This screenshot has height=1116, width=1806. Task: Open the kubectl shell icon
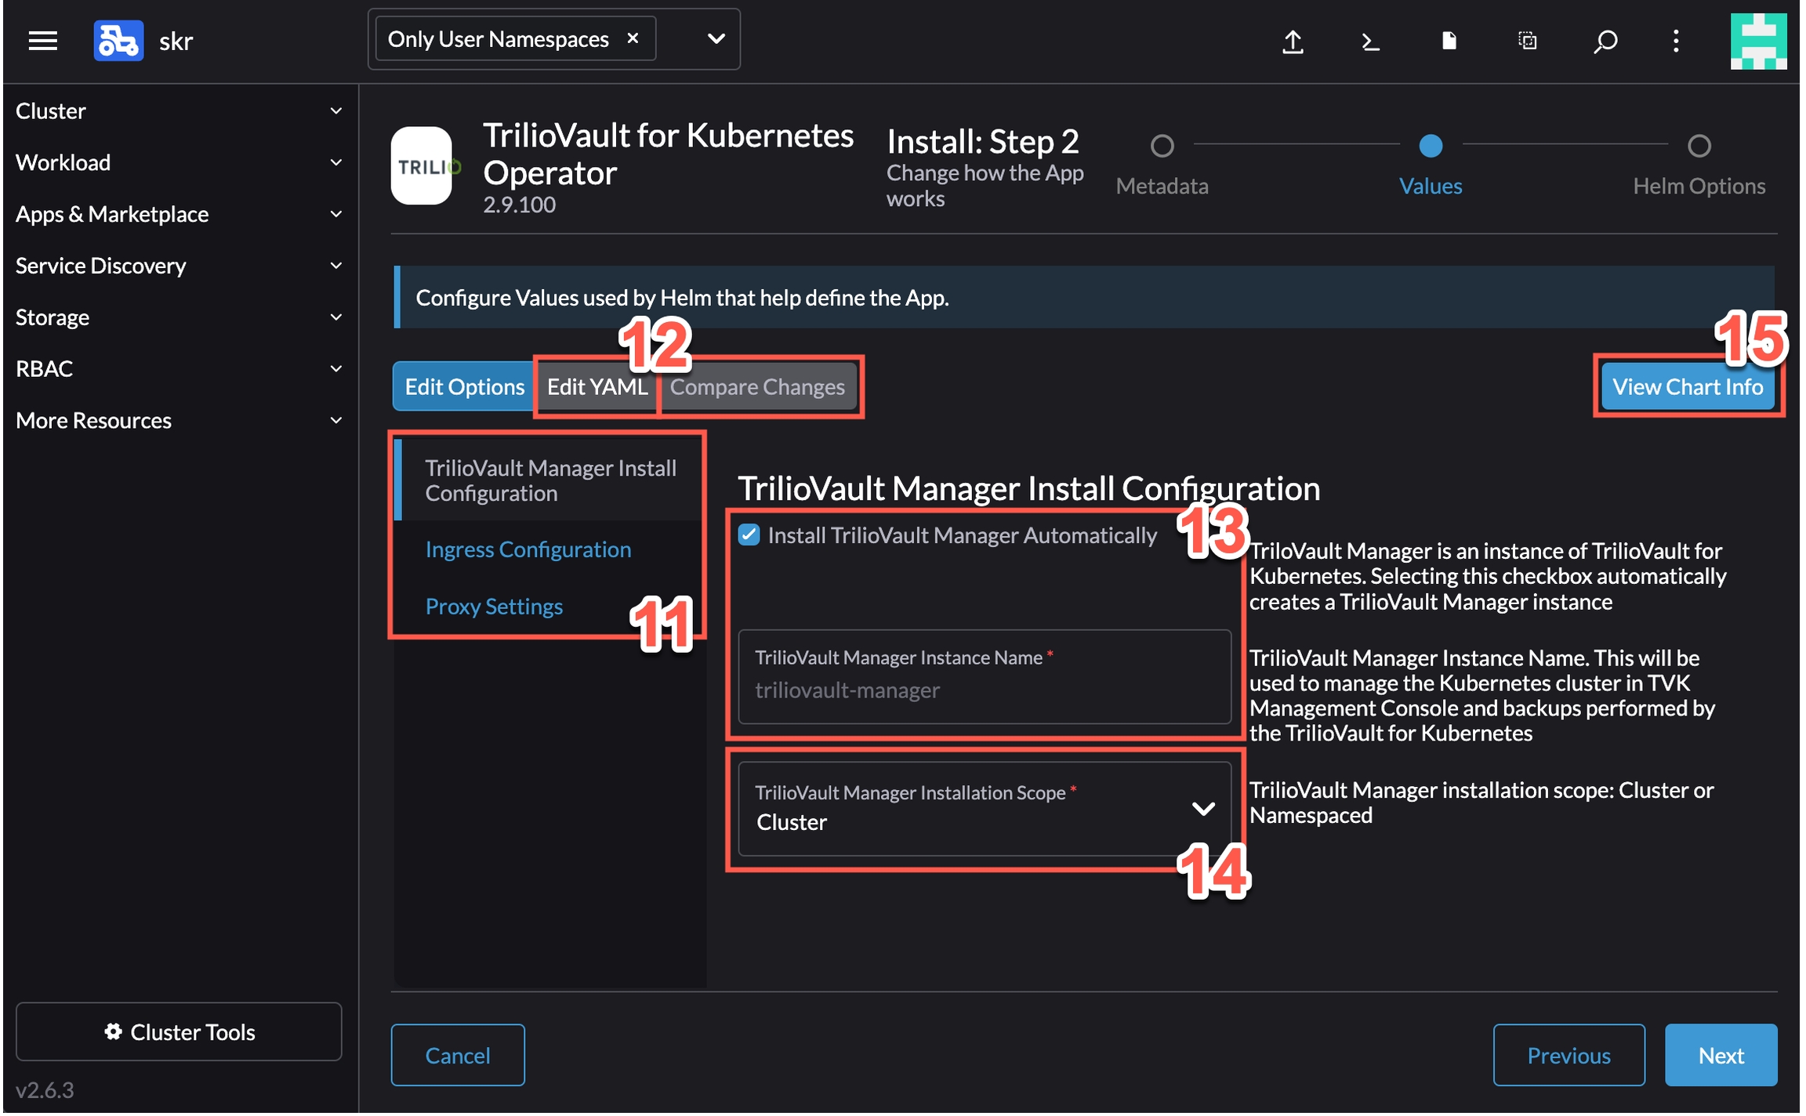click(x=1369, y=41)
